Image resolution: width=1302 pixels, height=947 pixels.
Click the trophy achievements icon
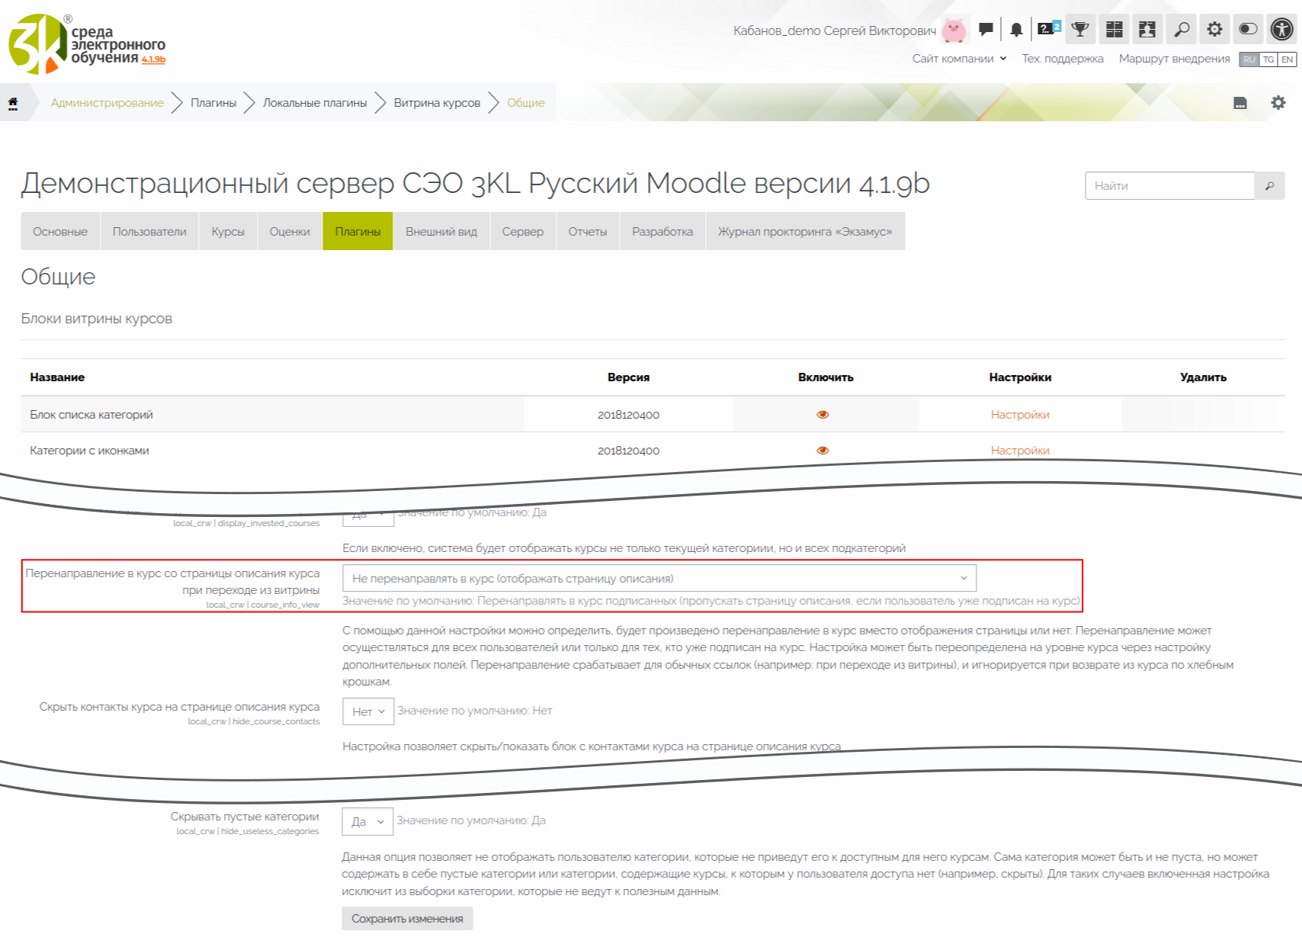(1079, 30)
